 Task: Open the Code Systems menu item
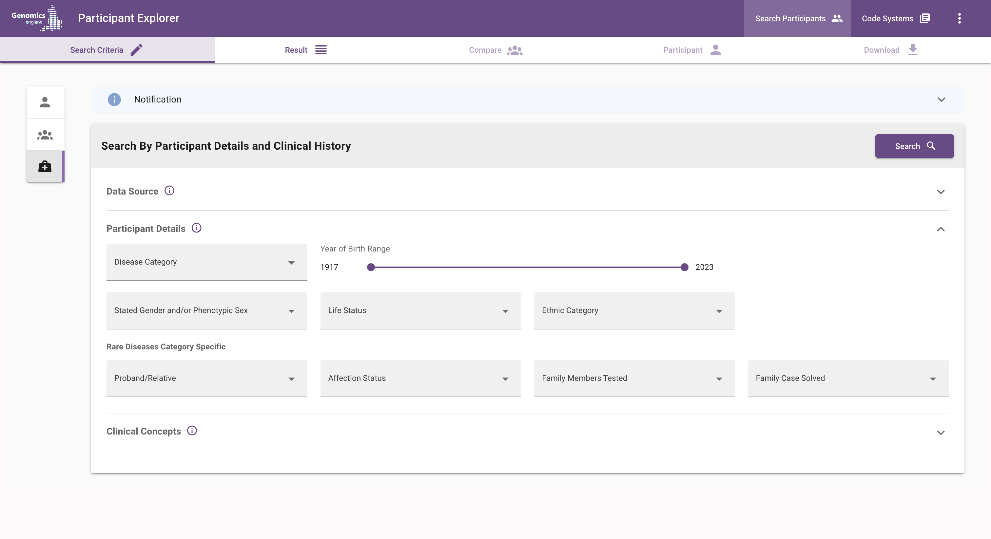(895, 18)
